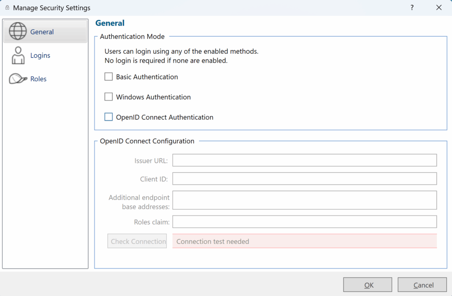Viewport: 452px width, 296px height.
Task: Check the OpenID Connect Authentication box
Action: pos(109,116)
